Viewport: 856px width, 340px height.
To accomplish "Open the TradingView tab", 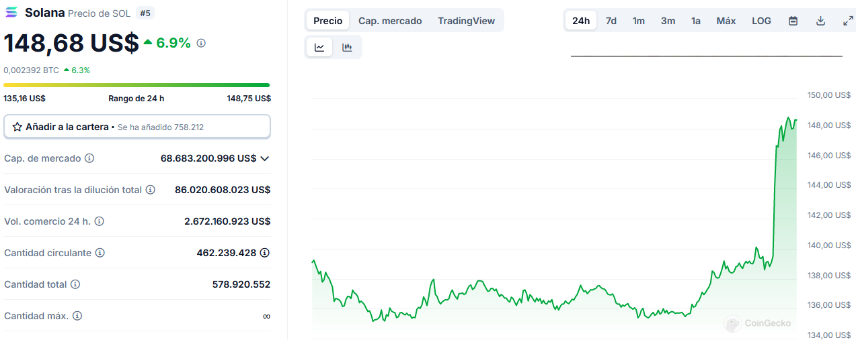I will [x=467, y=21].
